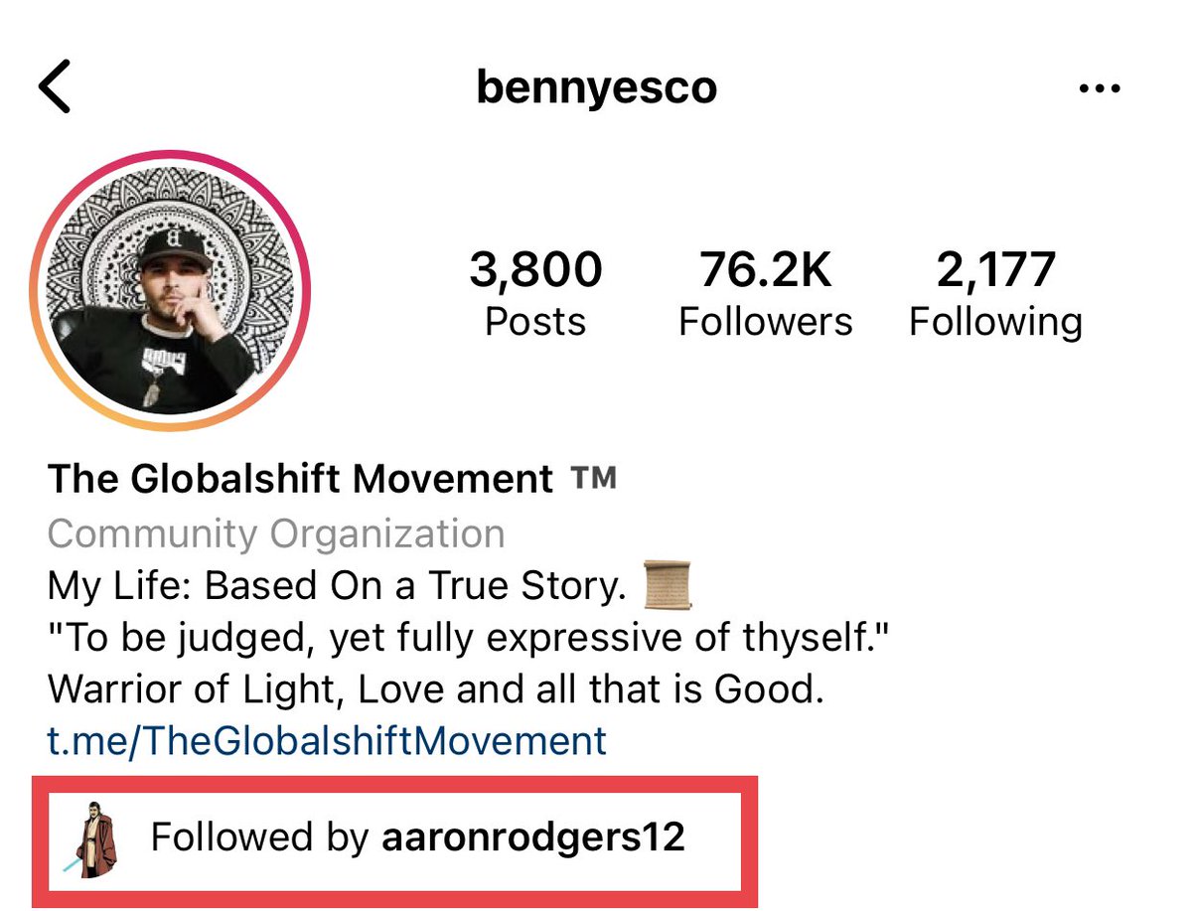Image resolution: width=1192 pixels, height=911 pixels.
Task: Open bennyesco profile picture story
Action: [171, 292]
